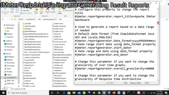The image size is (169, 95).
Task: Open File Explorer from the taskbar
Action: tap(74, 93)
